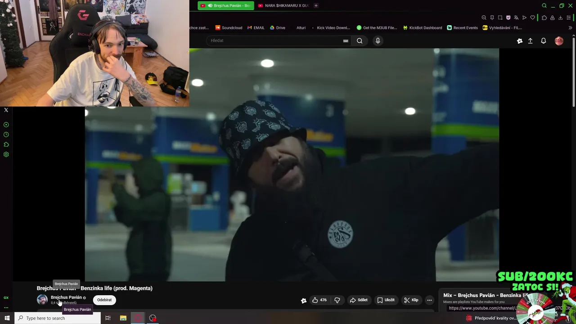Open the history clock sidebar icon
Screen dimensions: 576x324
click(x=6, y=135)
